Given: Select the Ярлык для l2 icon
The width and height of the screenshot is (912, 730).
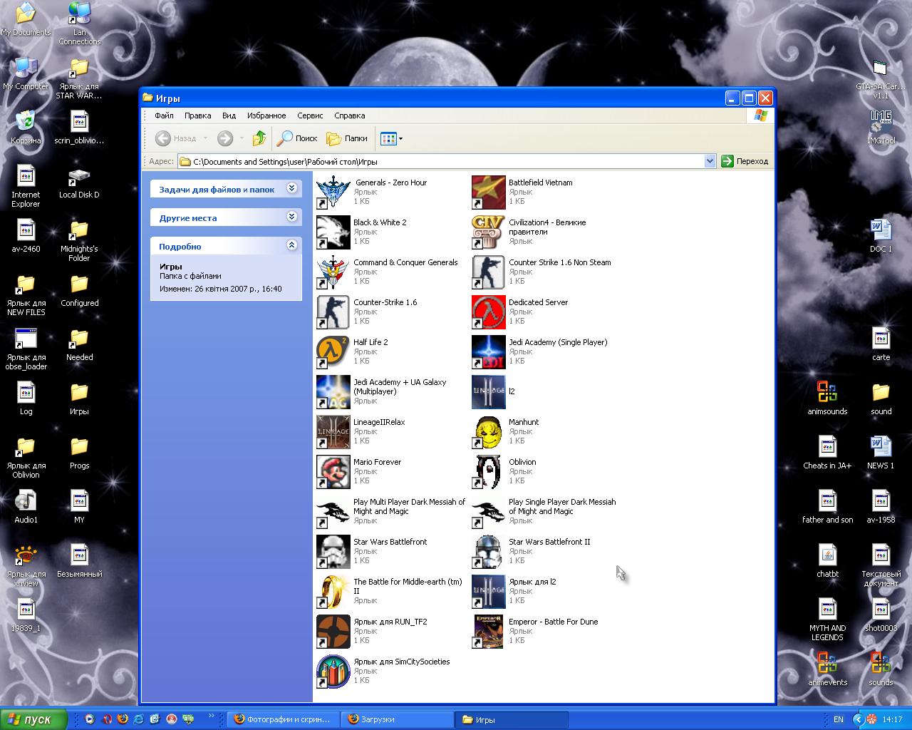Looking at the screenshot, I should pos(489,592).
